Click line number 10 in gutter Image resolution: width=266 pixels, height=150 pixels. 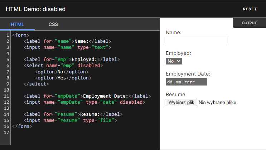pos(6,90)
